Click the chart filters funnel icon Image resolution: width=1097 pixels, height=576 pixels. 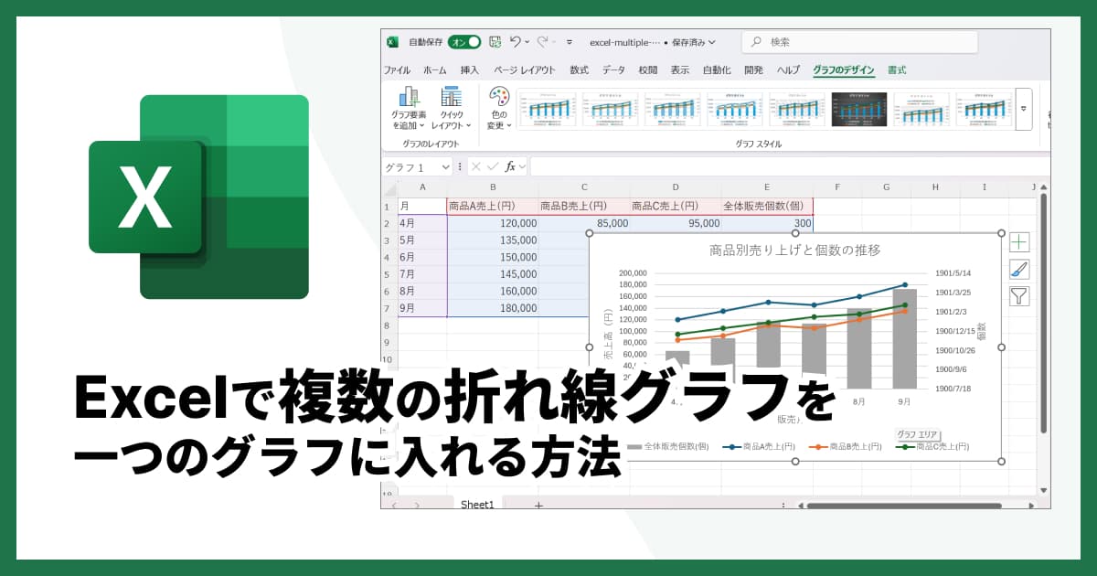pyautogui.click(x=1019, y=295)
